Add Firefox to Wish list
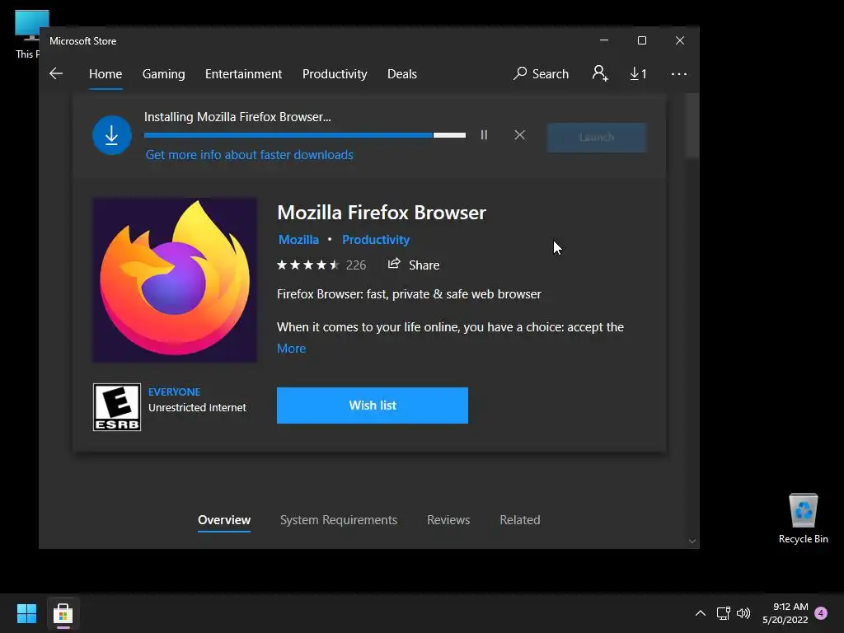This screenshot has width=844, height=633. pos(373,406)
